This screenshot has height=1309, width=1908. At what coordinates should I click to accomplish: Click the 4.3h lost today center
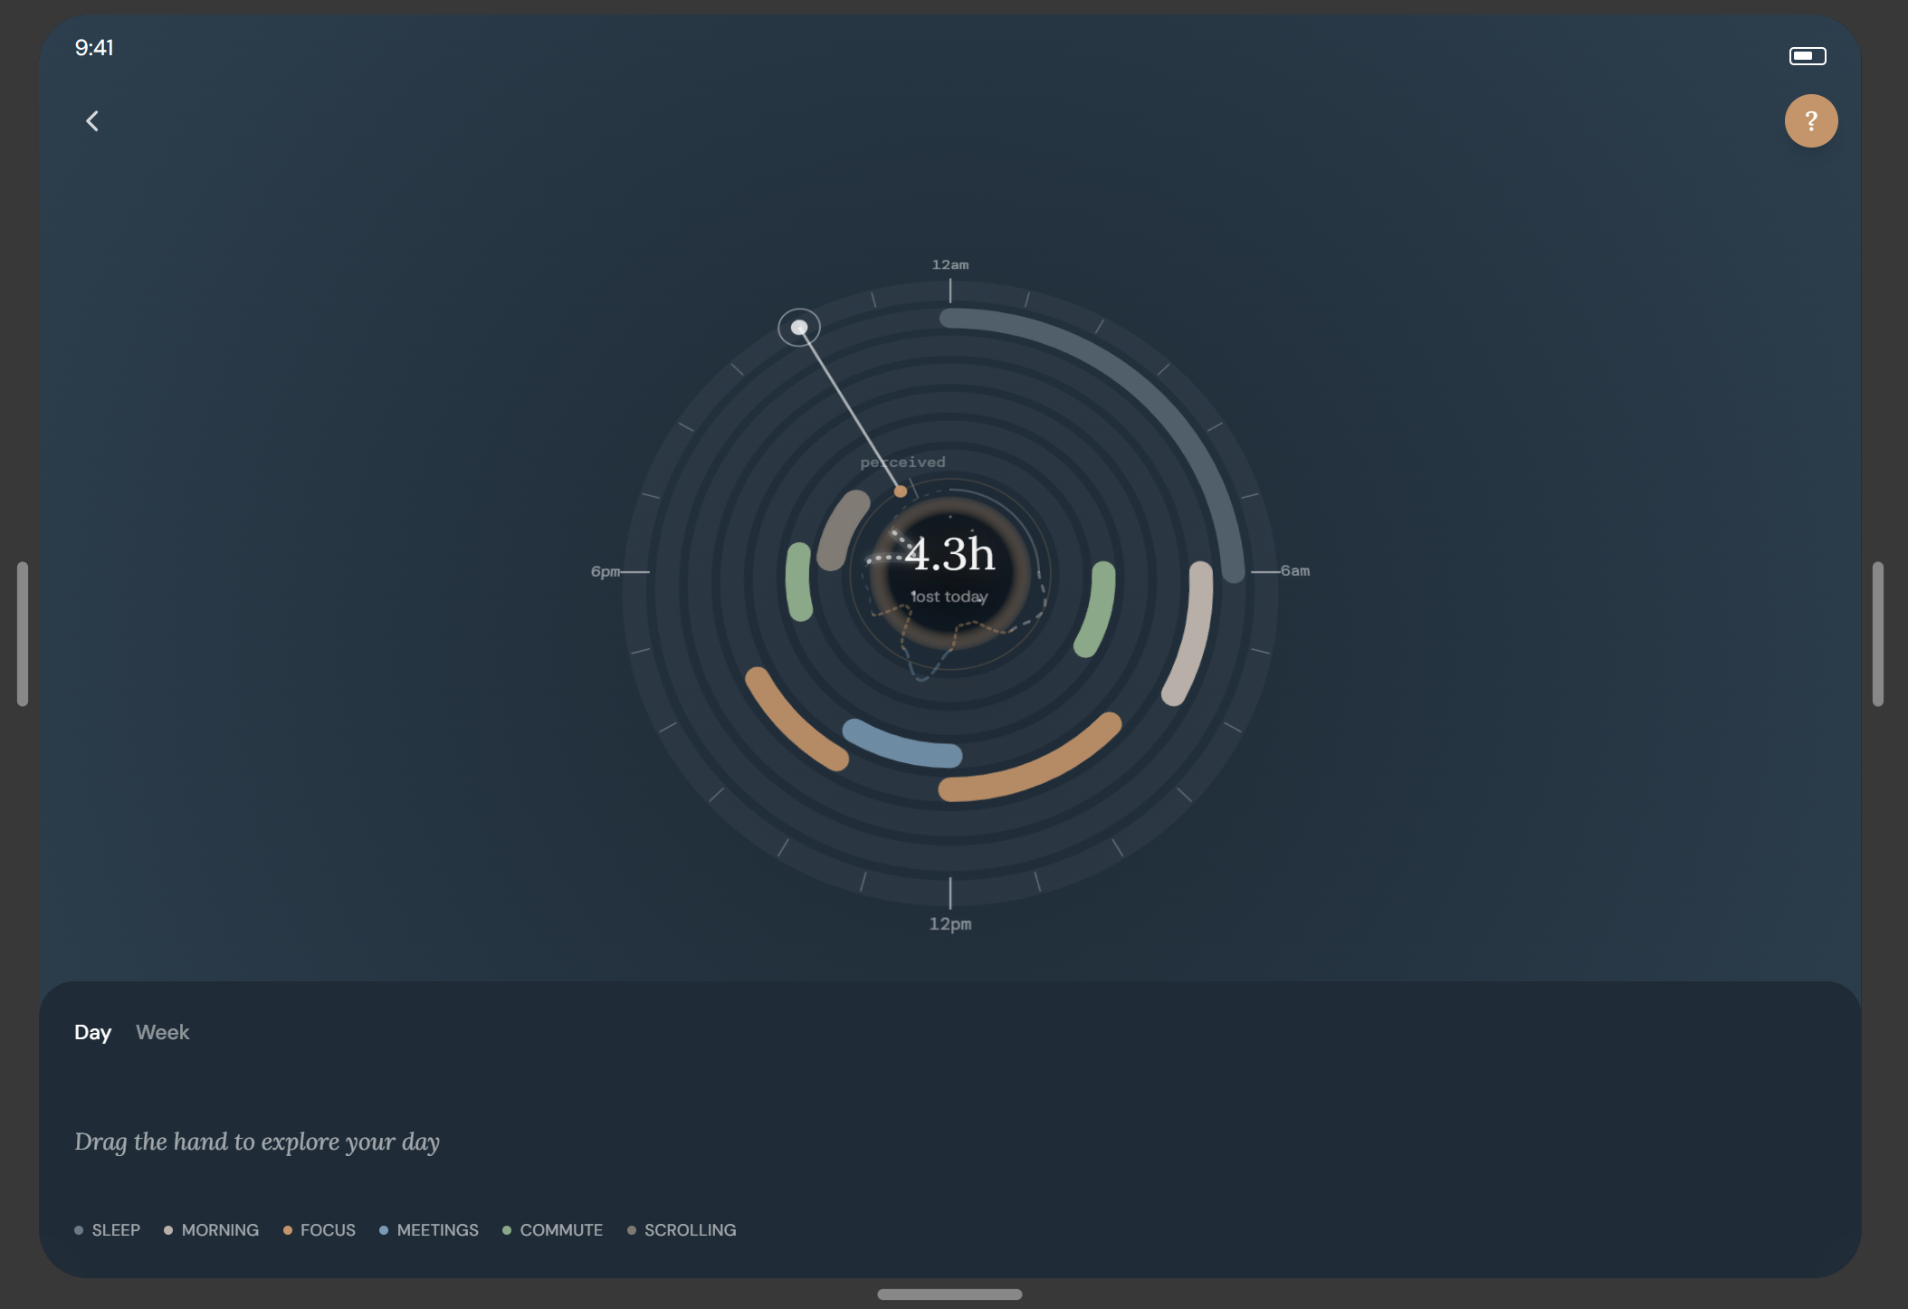(949, 570)
